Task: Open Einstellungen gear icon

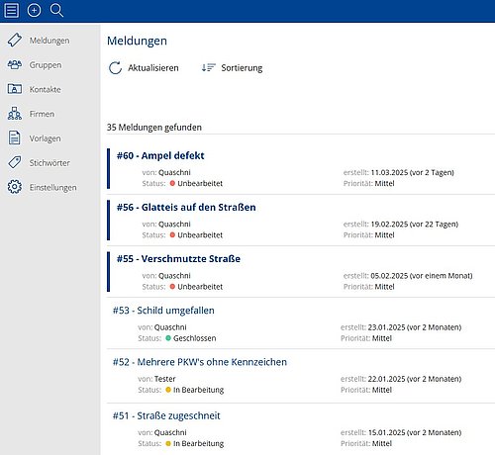Action: pyautogui.click(x=15, y=187)
